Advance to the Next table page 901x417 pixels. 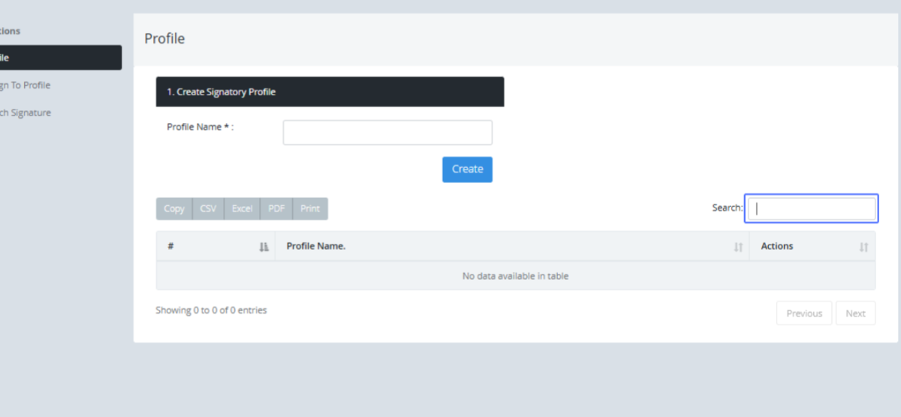click(855, 313)
